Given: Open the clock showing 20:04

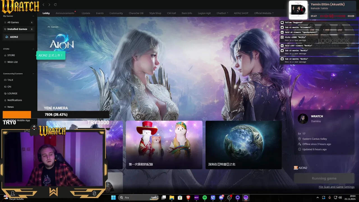Looking at the screenshot, I should point(350,198).
